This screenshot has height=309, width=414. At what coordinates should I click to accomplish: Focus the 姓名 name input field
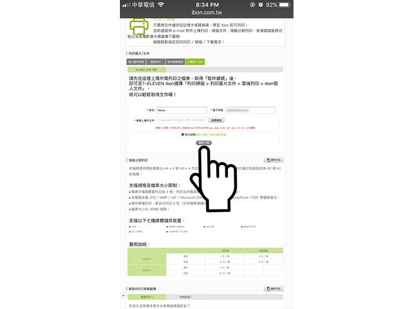tap(181, 110)
